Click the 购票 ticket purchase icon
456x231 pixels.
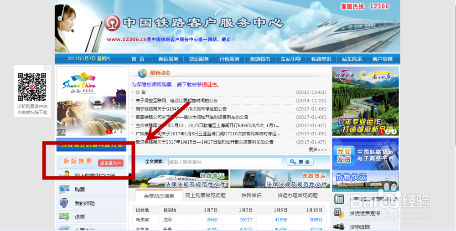[64, 189]
